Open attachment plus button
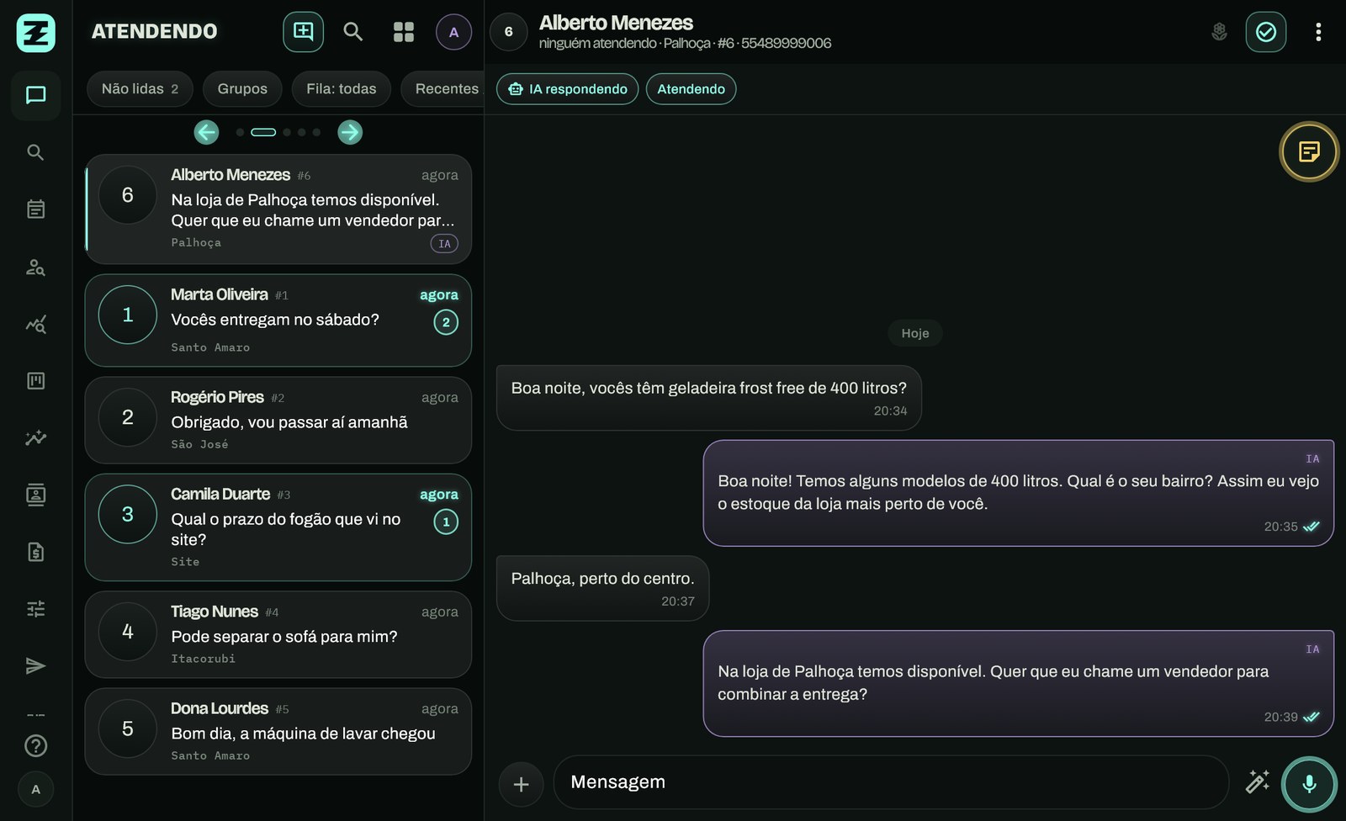The height and width of the screenshot is (821, 1346). pyautogui.click(x=522, y=784)
